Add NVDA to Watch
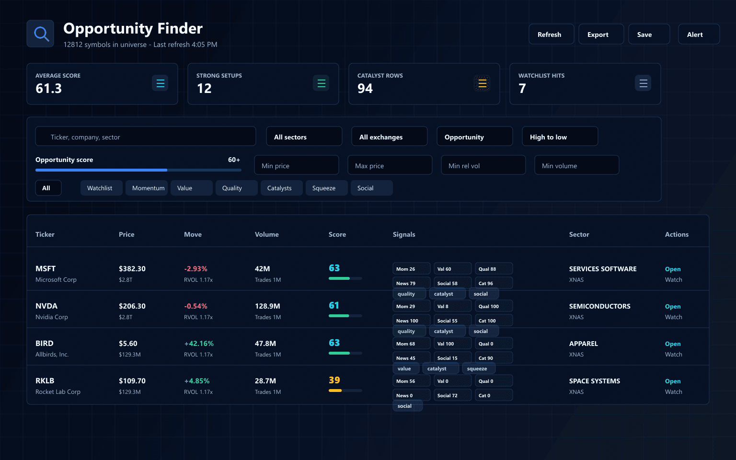 coord(673,317)
